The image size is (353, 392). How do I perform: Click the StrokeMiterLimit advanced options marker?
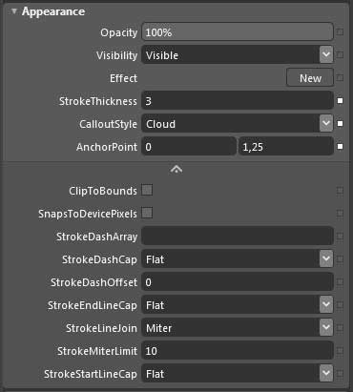[340, 351]
